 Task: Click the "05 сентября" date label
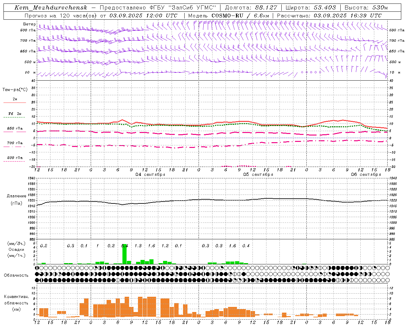[258, 175]
